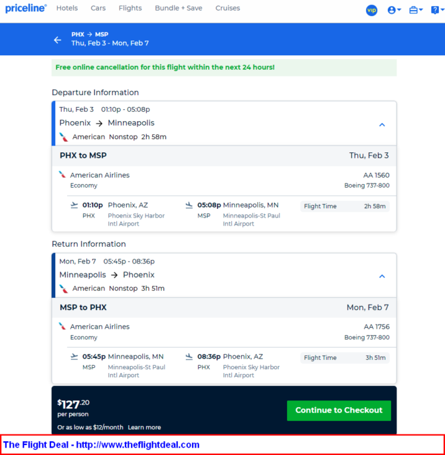Viewport: 445px width, 455px height.
Task: Open the account profile dropdown
Action: [394, 11]
